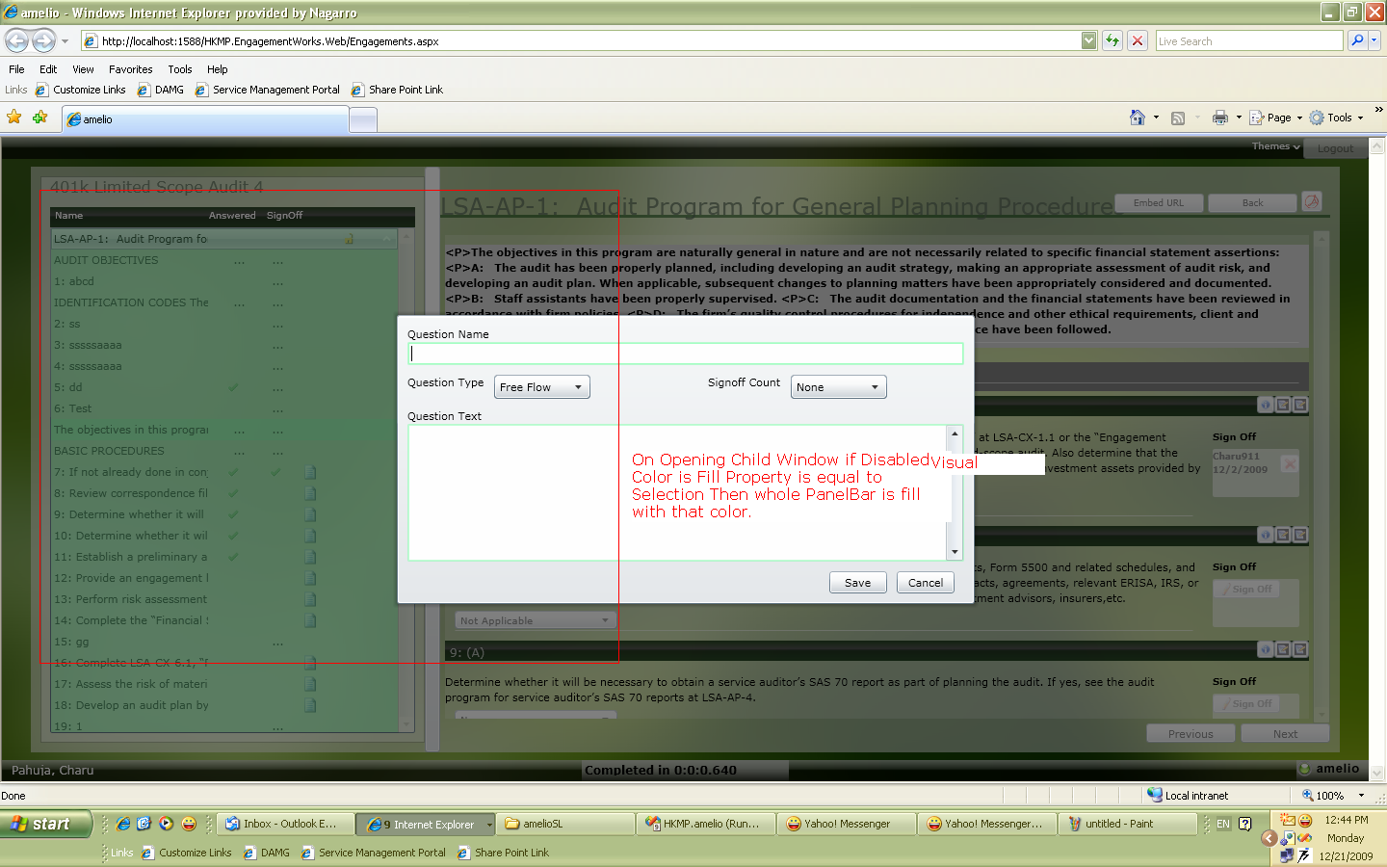Open the Tools menu in menu bar
The height and width of the screenshot is (867, 1387).
[x=179, y=69]
